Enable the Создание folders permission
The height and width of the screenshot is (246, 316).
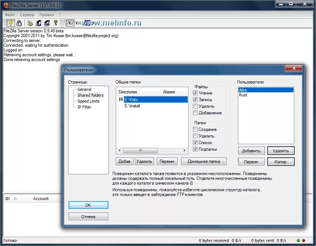(195, 129)
